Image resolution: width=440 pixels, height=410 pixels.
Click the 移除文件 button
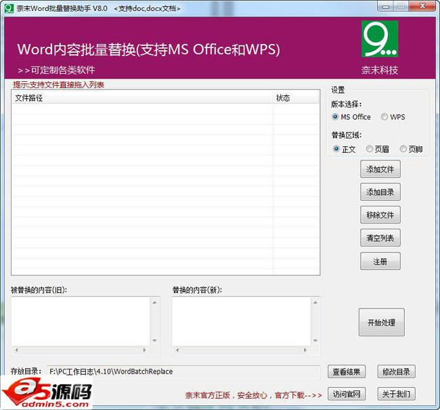point(380,215)
